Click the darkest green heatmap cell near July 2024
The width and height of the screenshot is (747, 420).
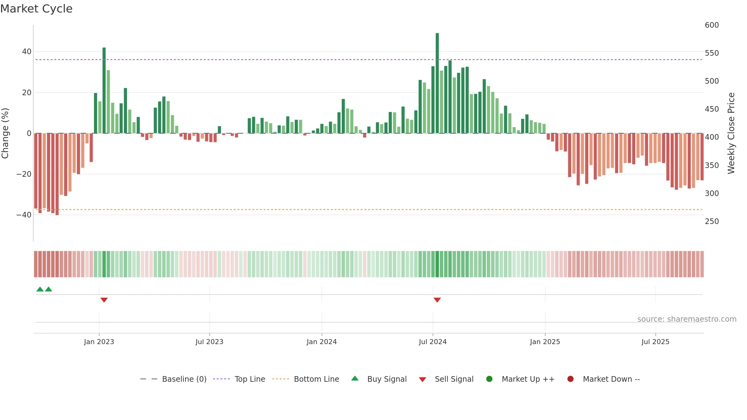coord(437,264)
